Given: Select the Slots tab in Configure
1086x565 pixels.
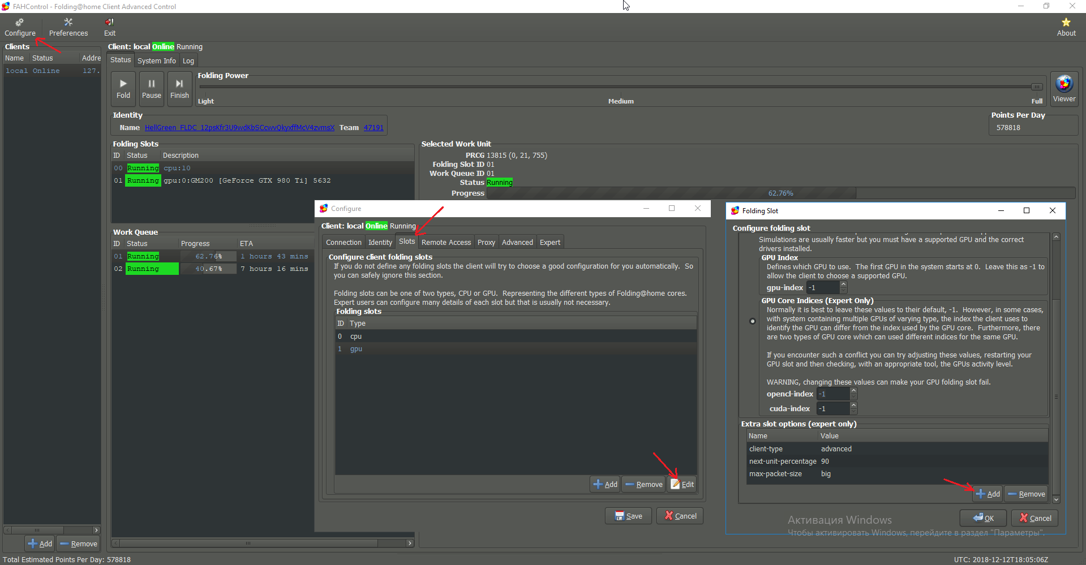Looking at the screenshot, I should point(407,241).
